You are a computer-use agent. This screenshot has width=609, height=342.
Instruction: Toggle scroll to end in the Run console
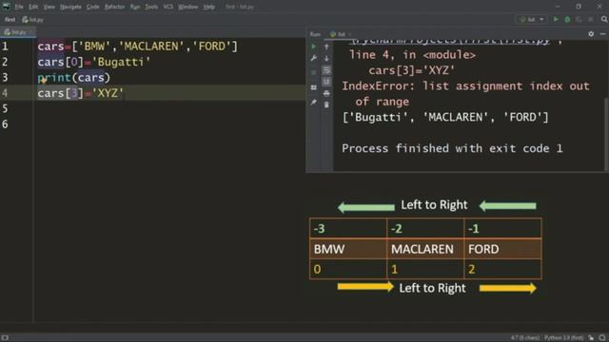326,82
